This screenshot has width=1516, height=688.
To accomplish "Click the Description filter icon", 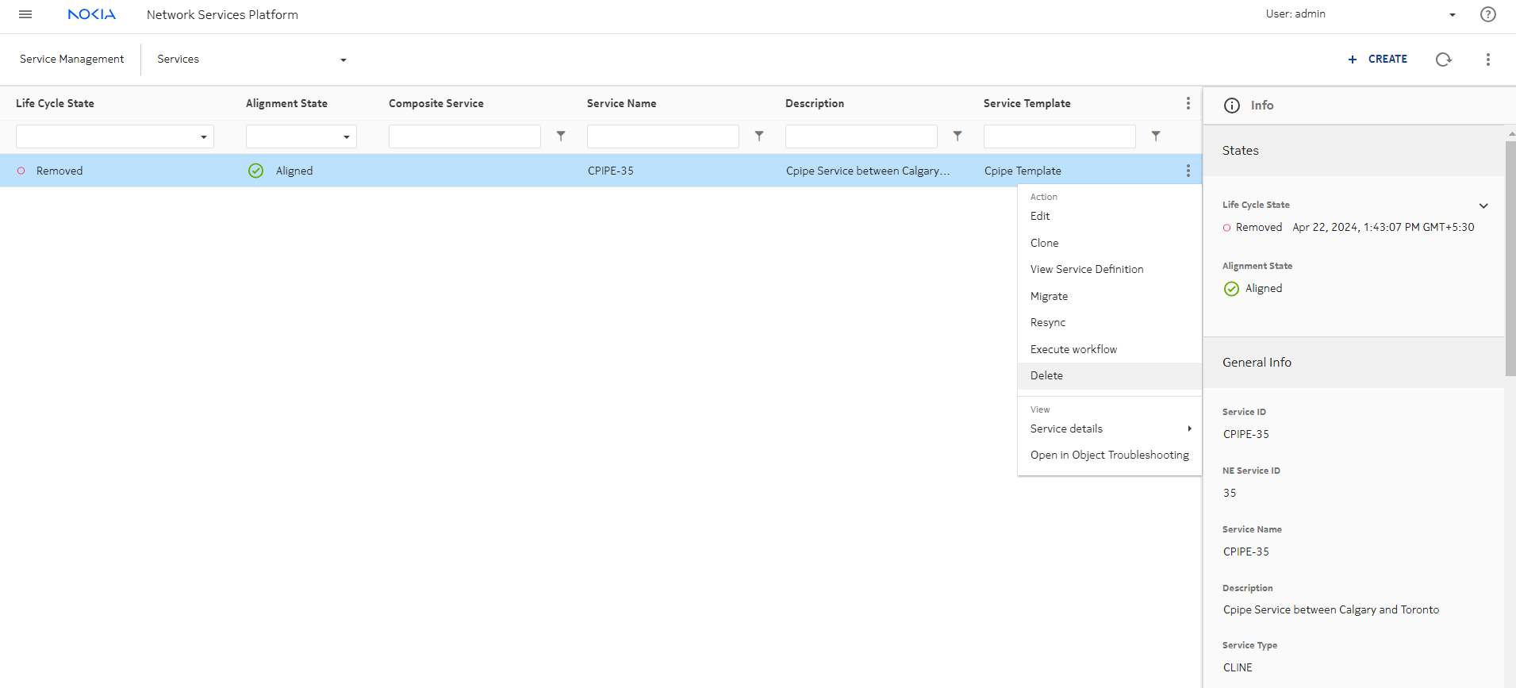I will (x=958, y=136).
